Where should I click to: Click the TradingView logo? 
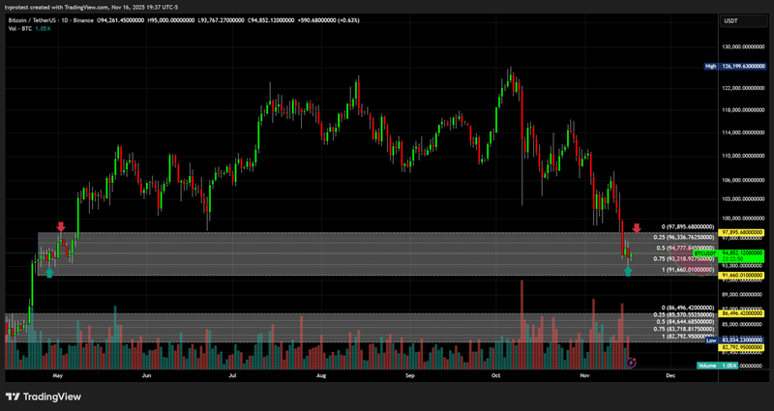(x=44, y=396)
